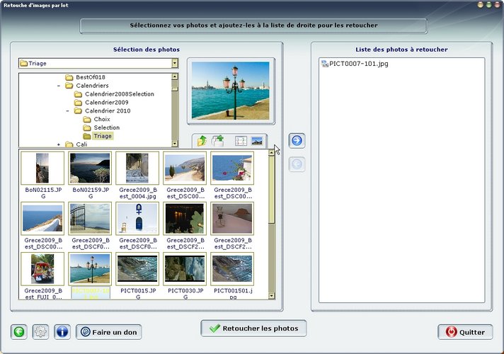The image size is (504, 354).
Task: Expand the Cali folder node
Action: pyautogui.click(x=58, y=144)
